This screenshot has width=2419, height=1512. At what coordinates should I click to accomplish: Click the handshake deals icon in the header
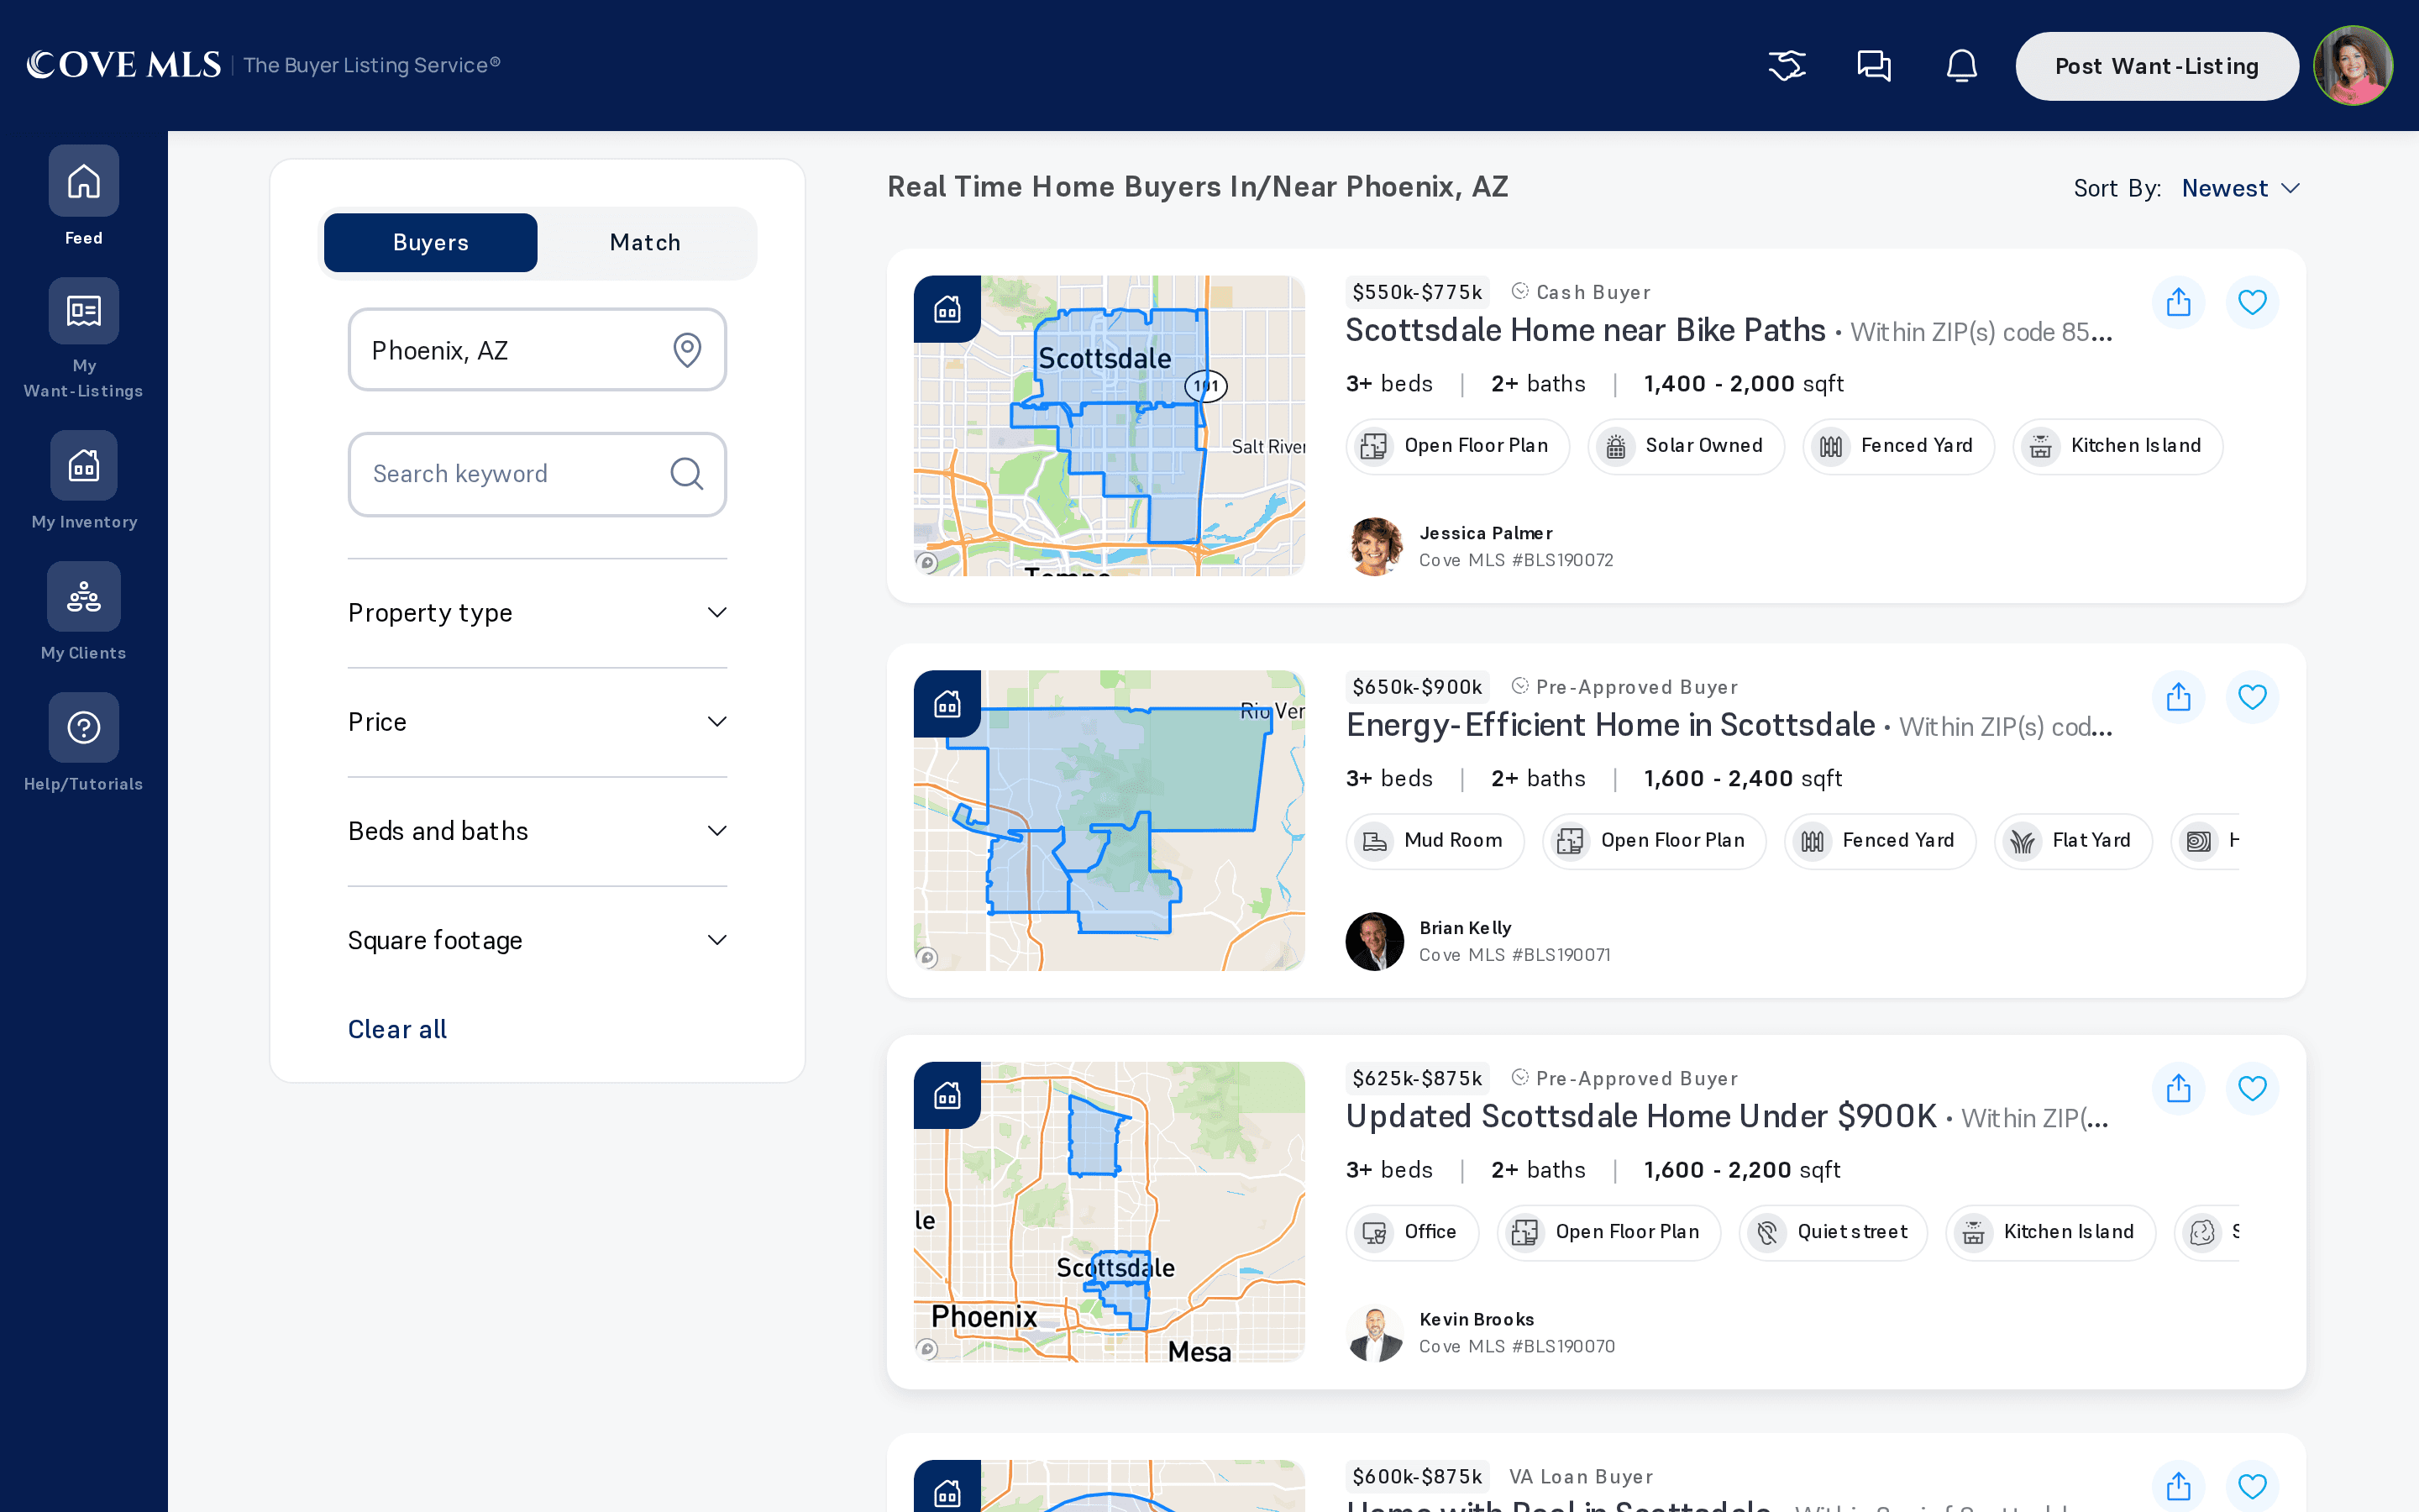[1787, 66]
